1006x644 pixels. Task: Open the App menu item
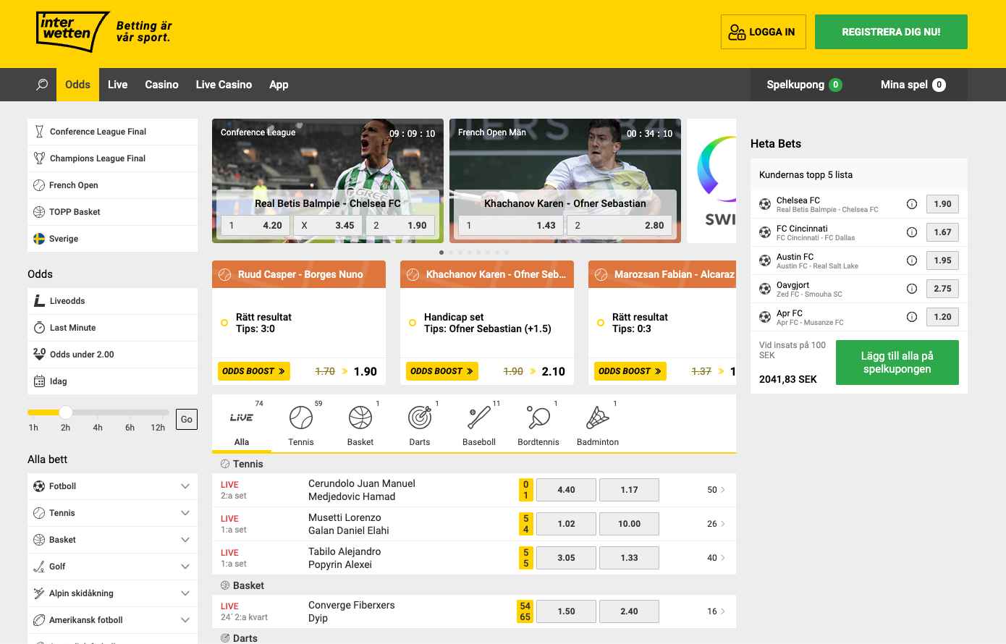(x=279, y=85)
